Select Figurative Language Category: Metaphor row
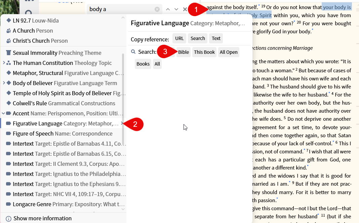 [x=63, y=123]
